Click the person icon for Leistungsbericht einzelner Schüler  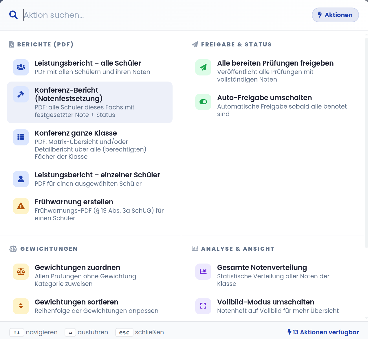(x=21, y=179)
